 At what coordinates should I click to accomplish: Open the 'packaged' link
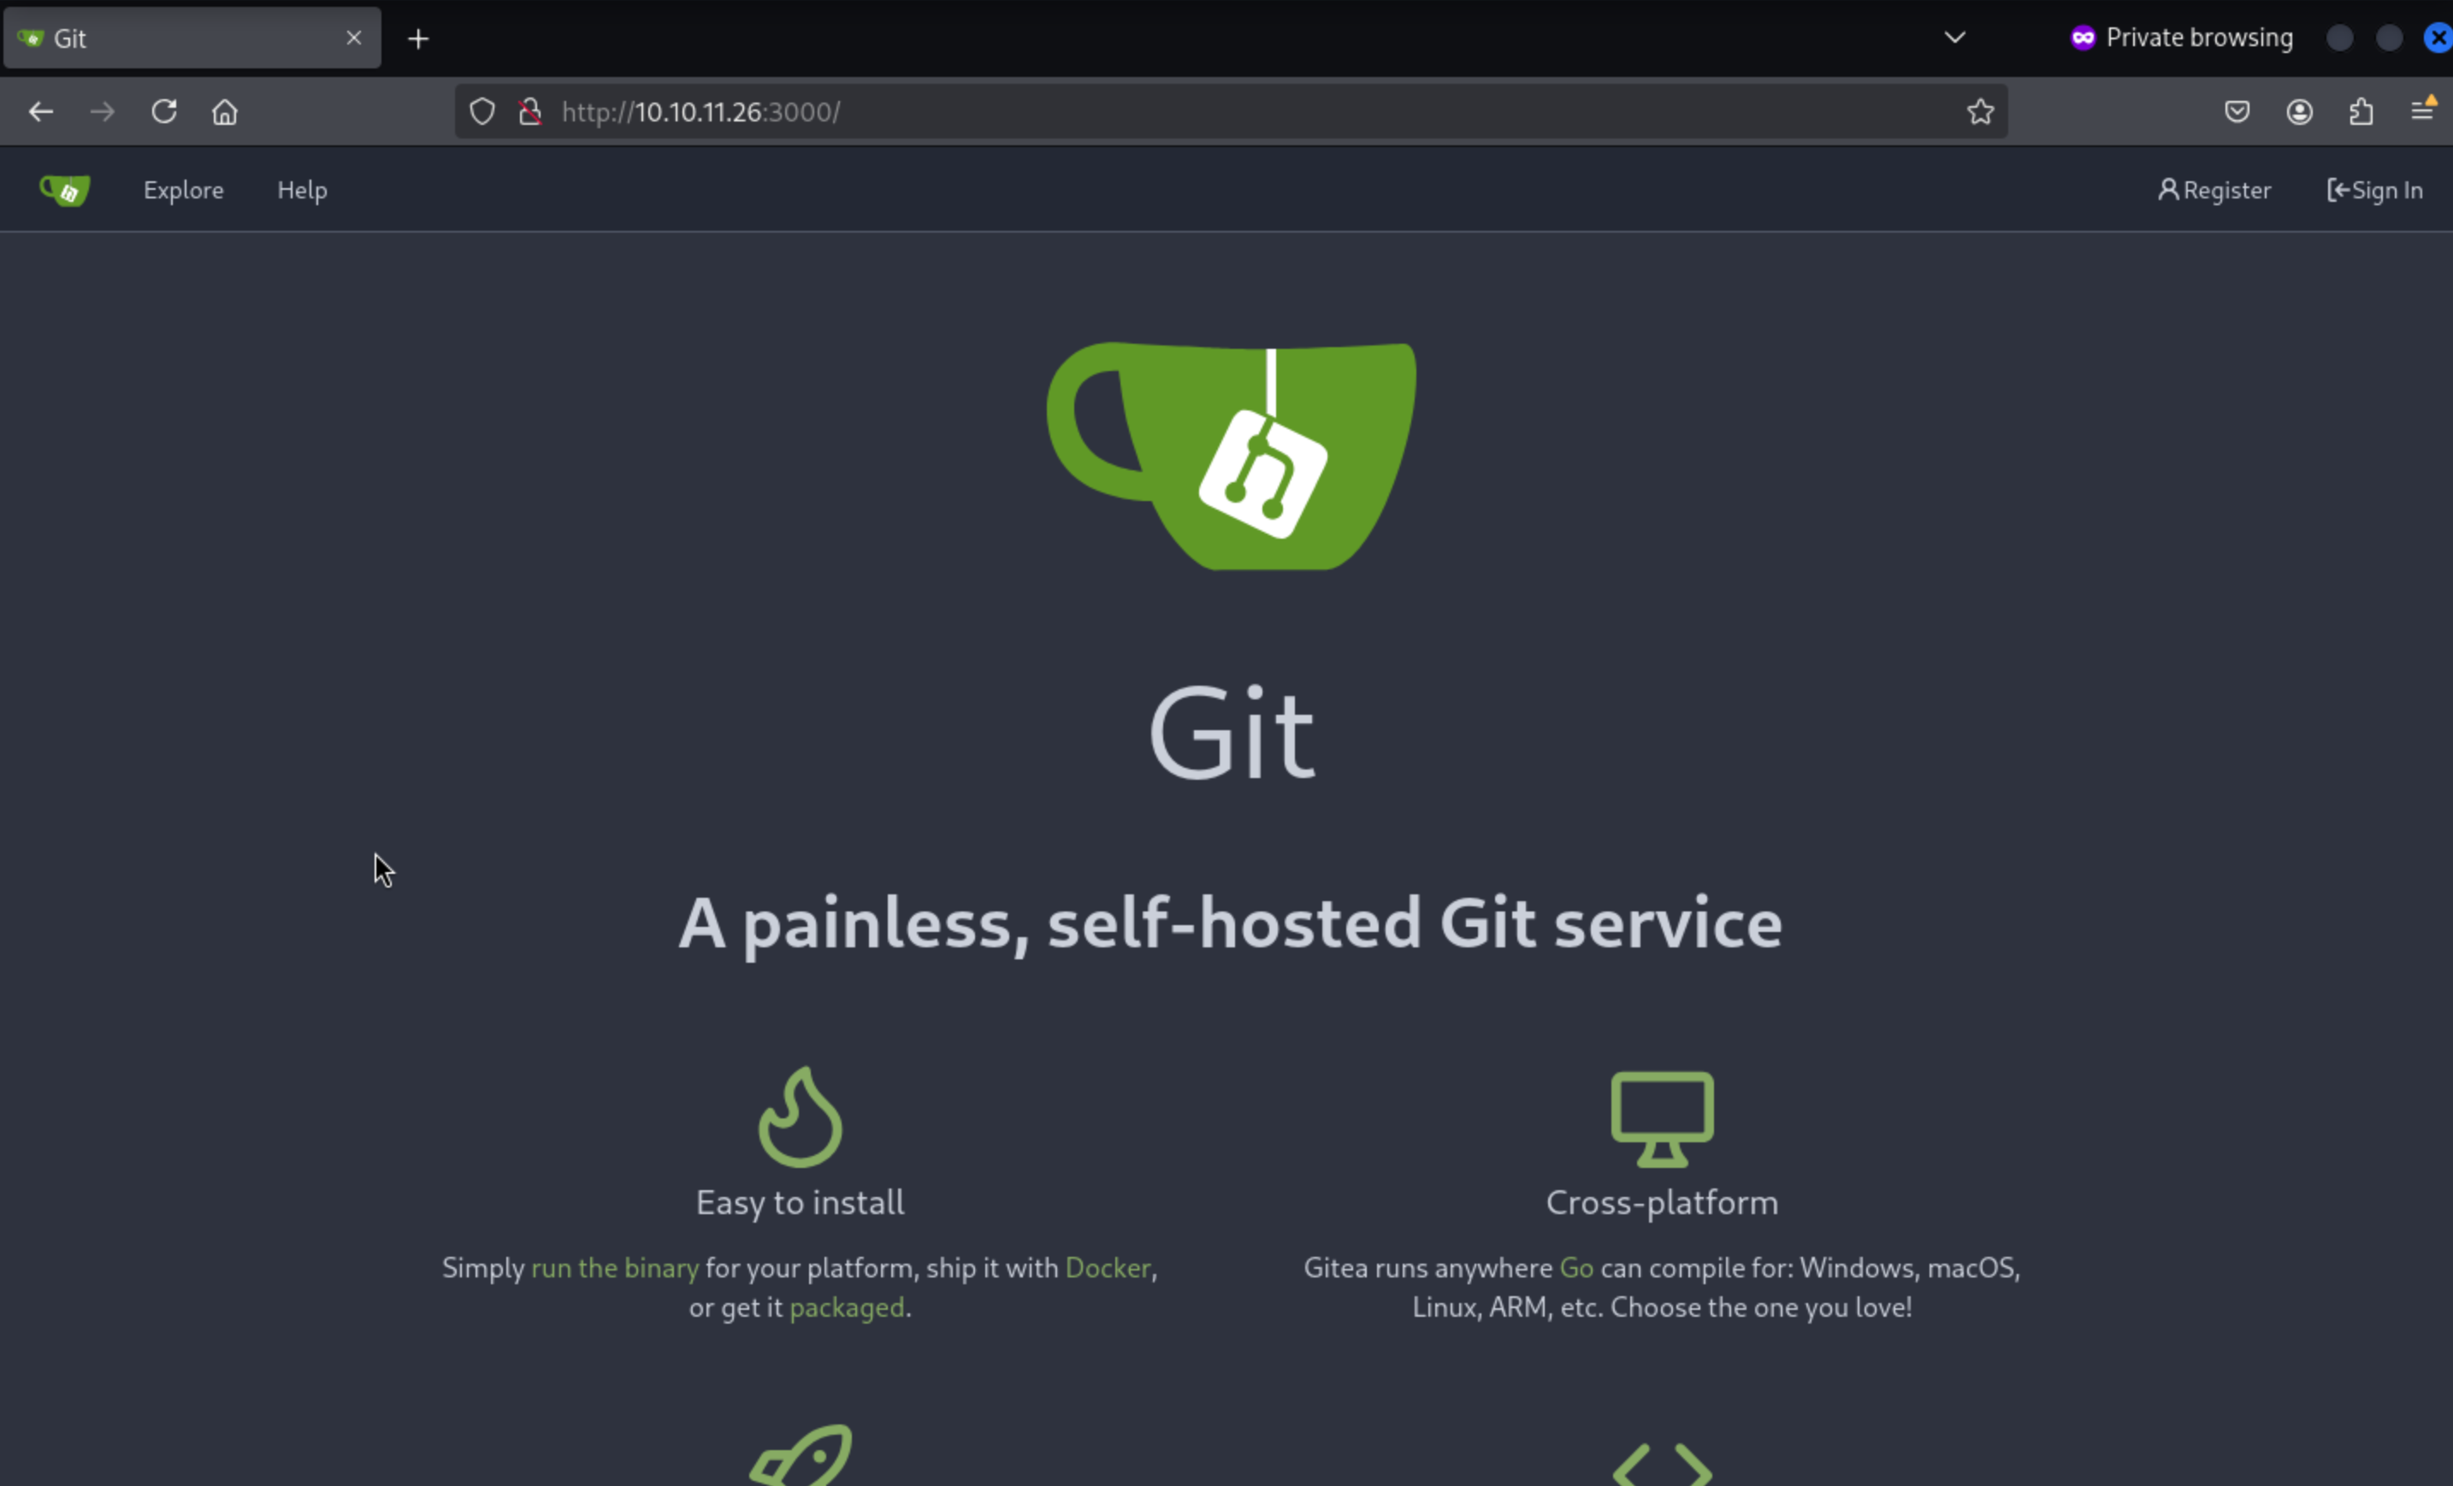pos(846,1308)
